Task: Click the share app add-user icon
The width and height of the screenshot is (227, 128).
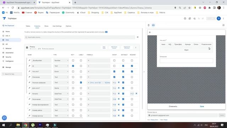Action: click(x=194, y=18)
